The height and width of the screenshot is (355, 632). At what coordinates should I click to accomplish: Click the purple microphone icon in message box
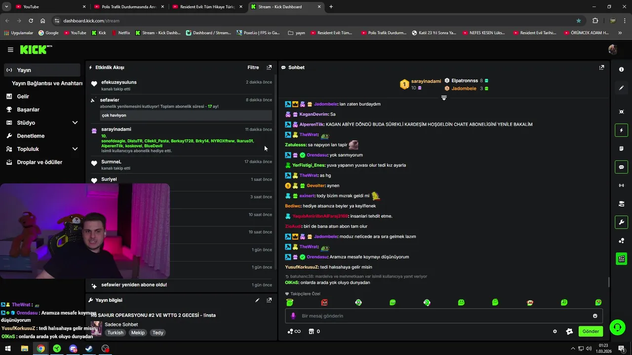point(293,316)
